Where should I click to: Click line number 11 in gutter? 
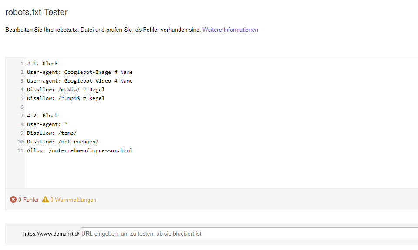20,150
